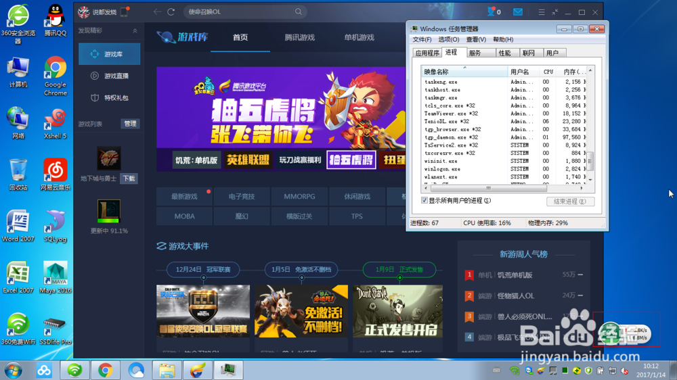The image size is (677, 380).
Task: Open the 360 WiFi taskbar icon
Action: (x=74, y=370)
